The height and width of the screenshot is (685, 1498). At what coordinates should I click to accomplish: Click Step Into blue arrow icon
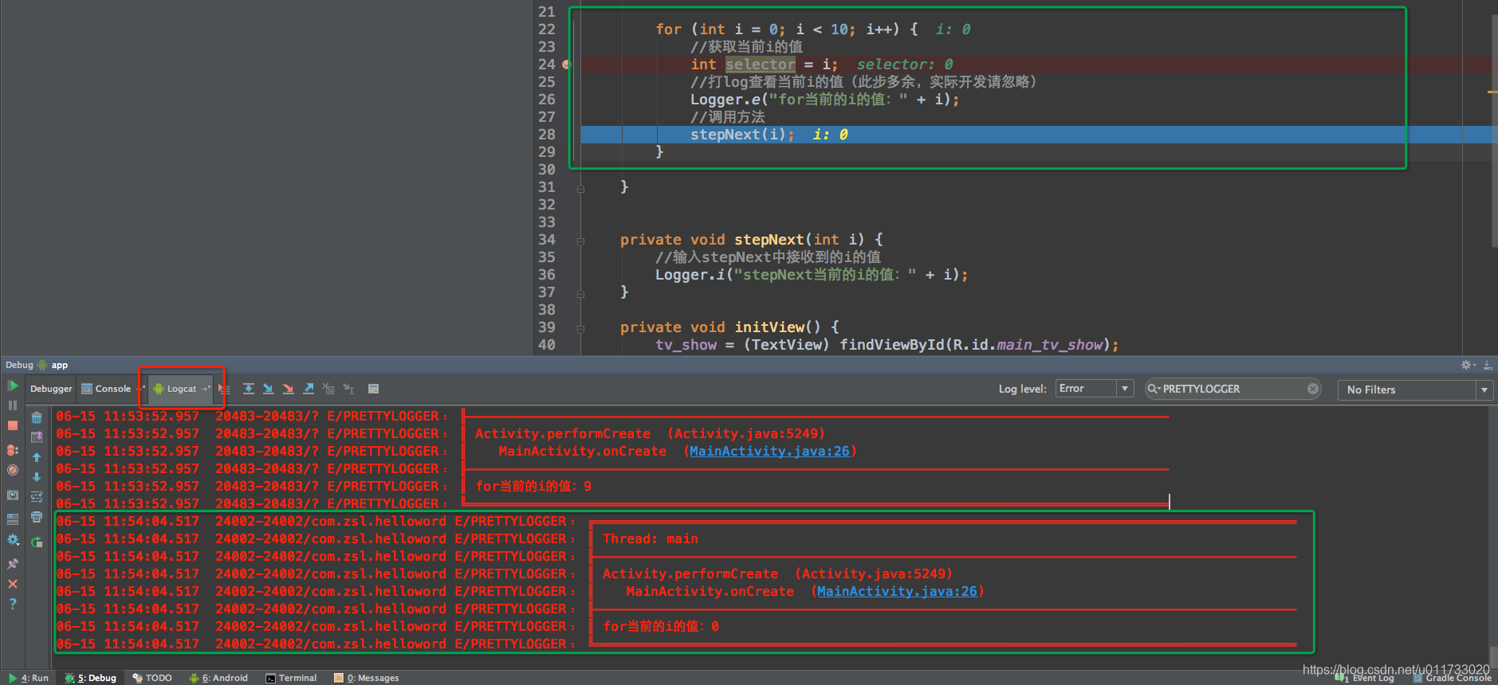(x=269, y=389)
